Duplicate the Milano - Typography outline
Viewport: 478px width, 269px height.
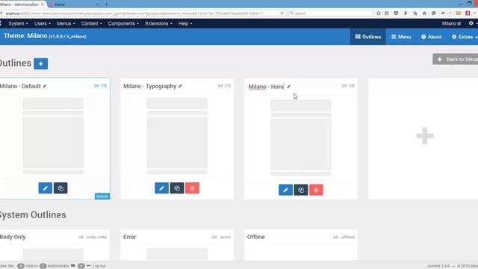coord(177,188)
